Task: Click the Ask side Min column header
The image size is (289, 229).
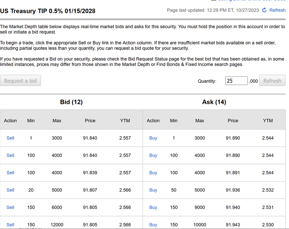Action: tap(174, 121)
